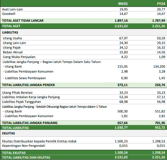Click the TOTAL EKUITAS value 1.500,24
Screen dimensions: 167x160
tap(121, 152)
